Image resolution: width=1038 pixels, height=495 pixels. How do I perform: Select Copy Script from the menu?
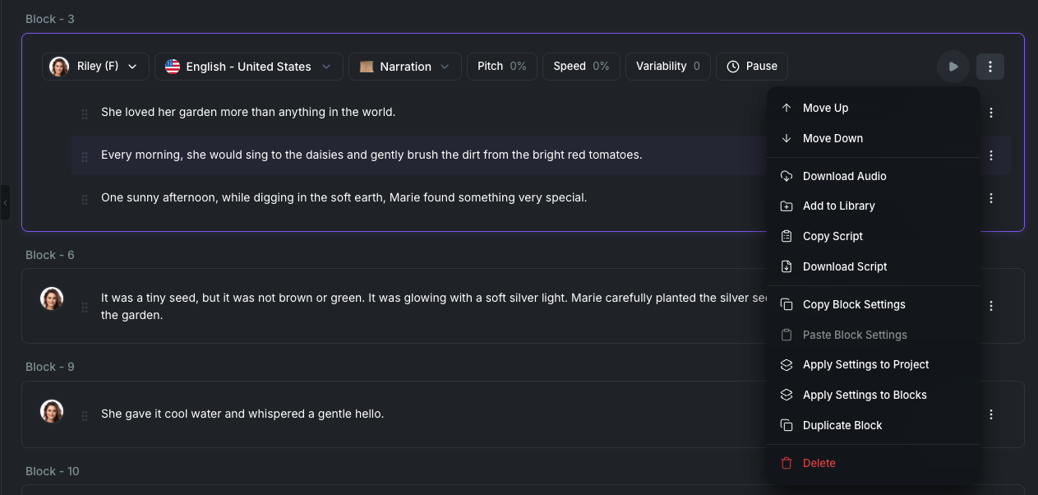pos(833,236)
